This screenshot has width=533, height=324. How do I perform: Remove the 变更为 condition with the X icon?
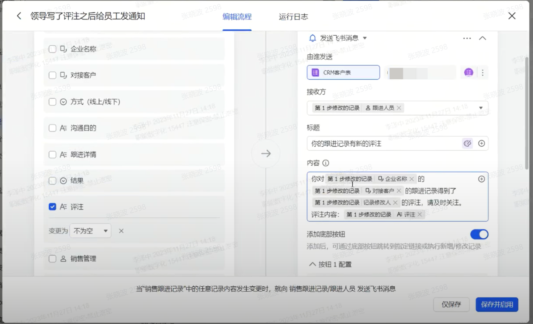click(121, 231)
